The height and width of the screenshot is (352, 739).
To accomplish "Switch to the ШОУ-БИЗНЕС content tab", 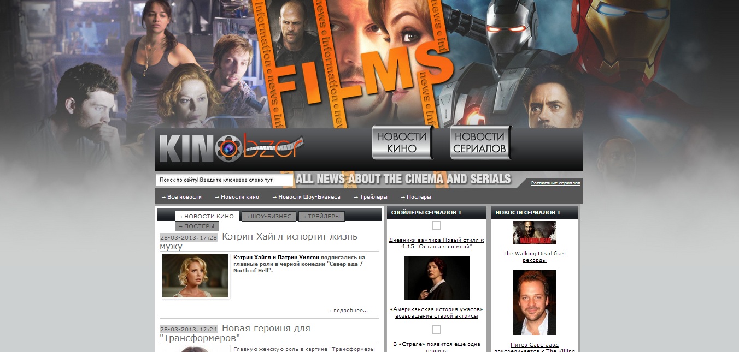I will pos(269,217).
